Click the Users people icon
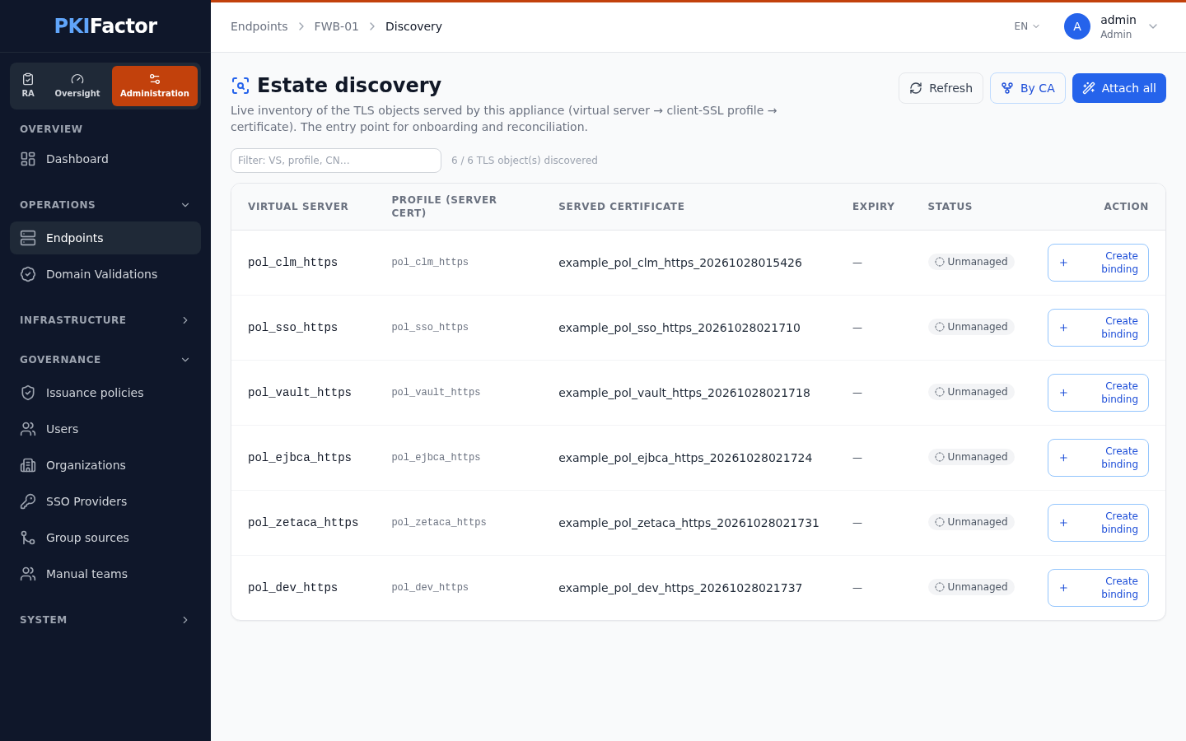 pyautogui.click(x=28, y=429)
